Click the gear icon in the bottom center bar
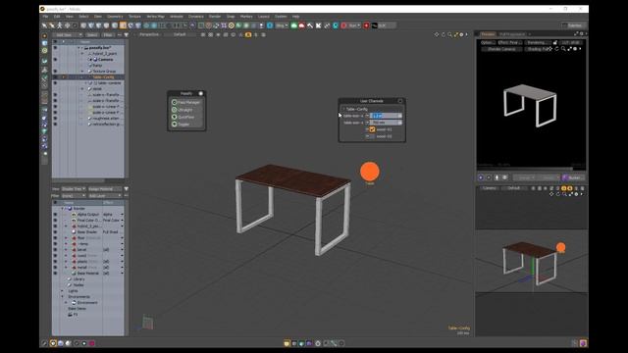This screenshot has width=628, height=353. click(318, 343)
